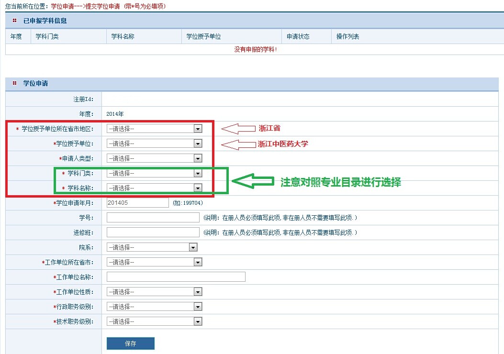Select a 学科门类 from dropdown

[x=154, y=173]
